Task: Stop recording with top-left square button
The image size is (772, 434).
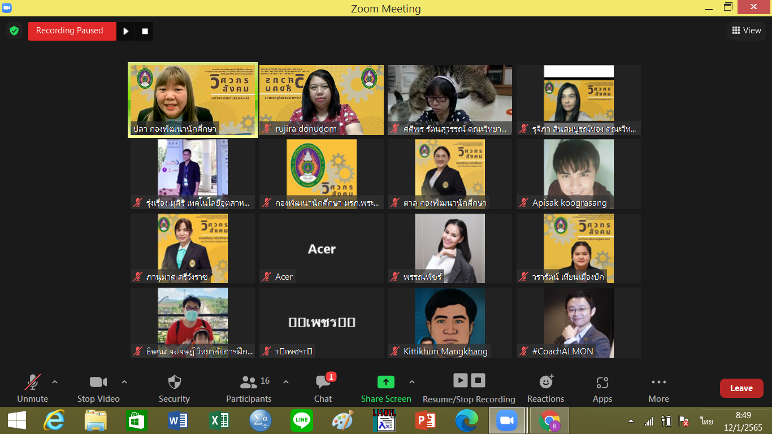Action: [x=145, y=31]
